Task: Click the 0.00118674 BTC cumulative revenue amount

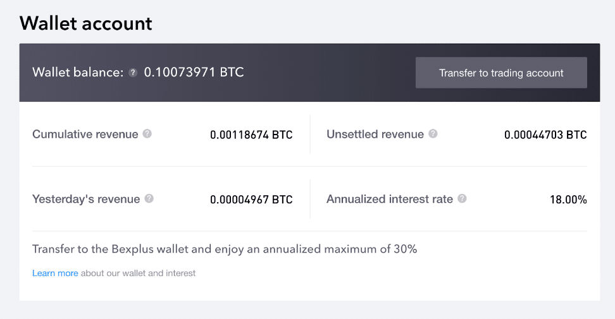Action: 251,135
